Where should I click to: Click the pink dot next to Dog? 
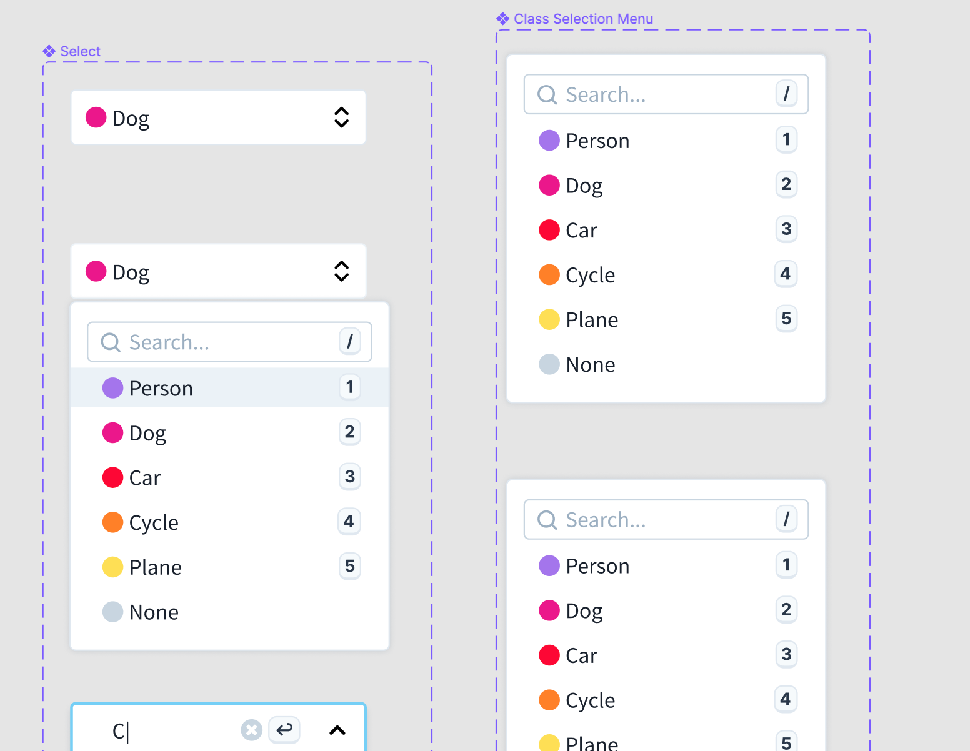[x=112, y=432]
